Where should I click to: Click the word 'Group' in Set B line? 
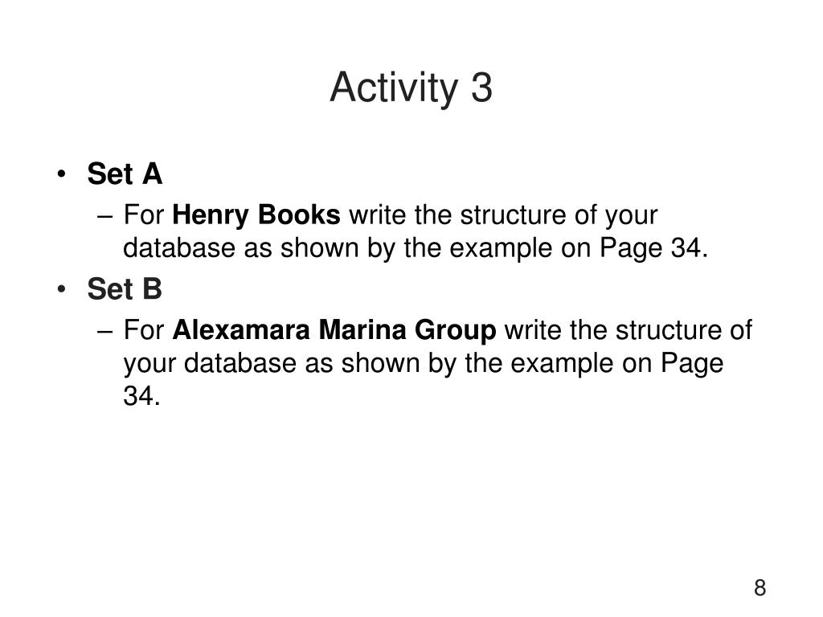click(x=455, y=330)
